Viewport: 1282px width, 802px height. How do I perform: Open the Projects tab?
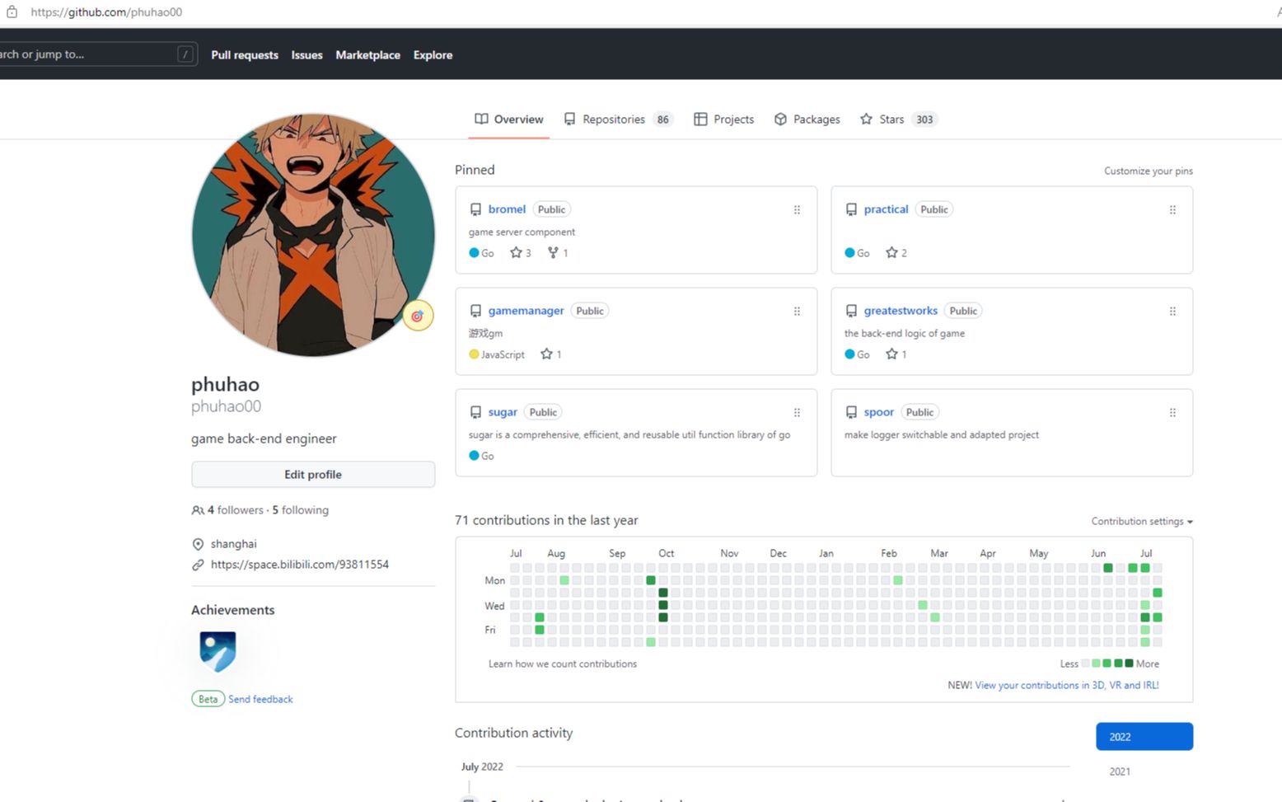click(724, 120)
